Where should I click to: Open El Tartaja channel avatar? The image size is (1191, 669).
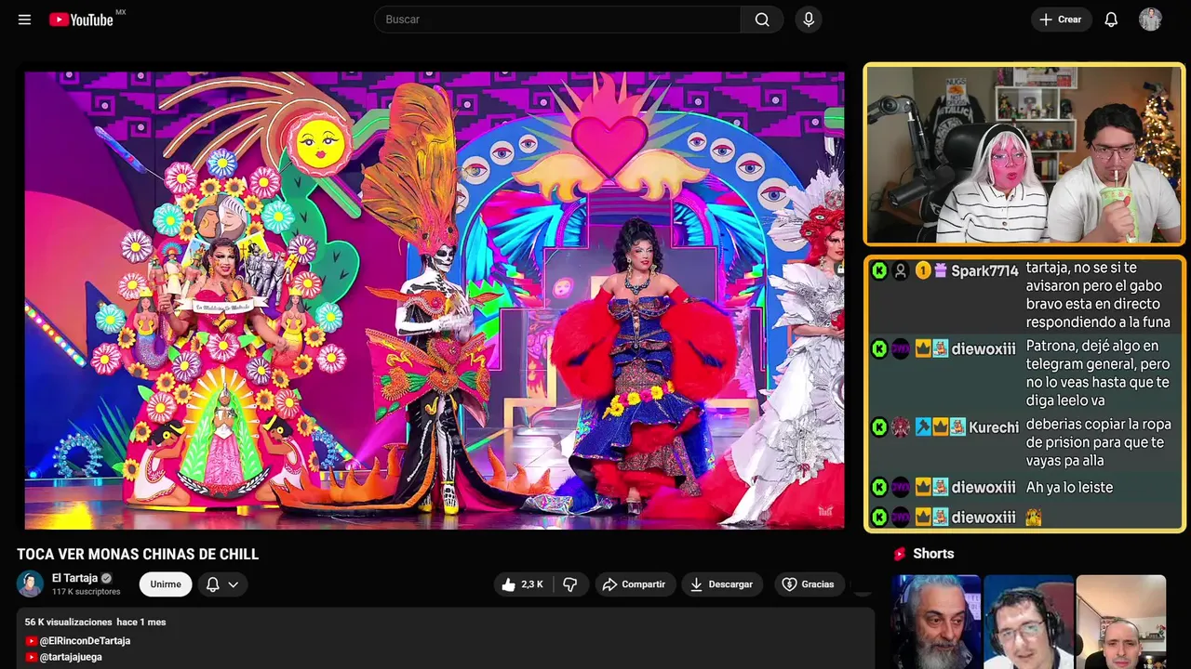pyautogui.click(x=30, y=584)
